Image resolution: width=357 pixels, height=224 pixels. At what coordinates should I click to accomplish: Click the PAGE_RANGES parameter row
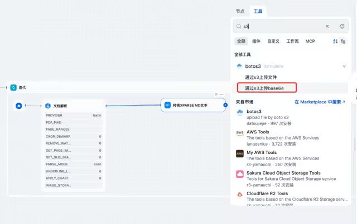73,129
